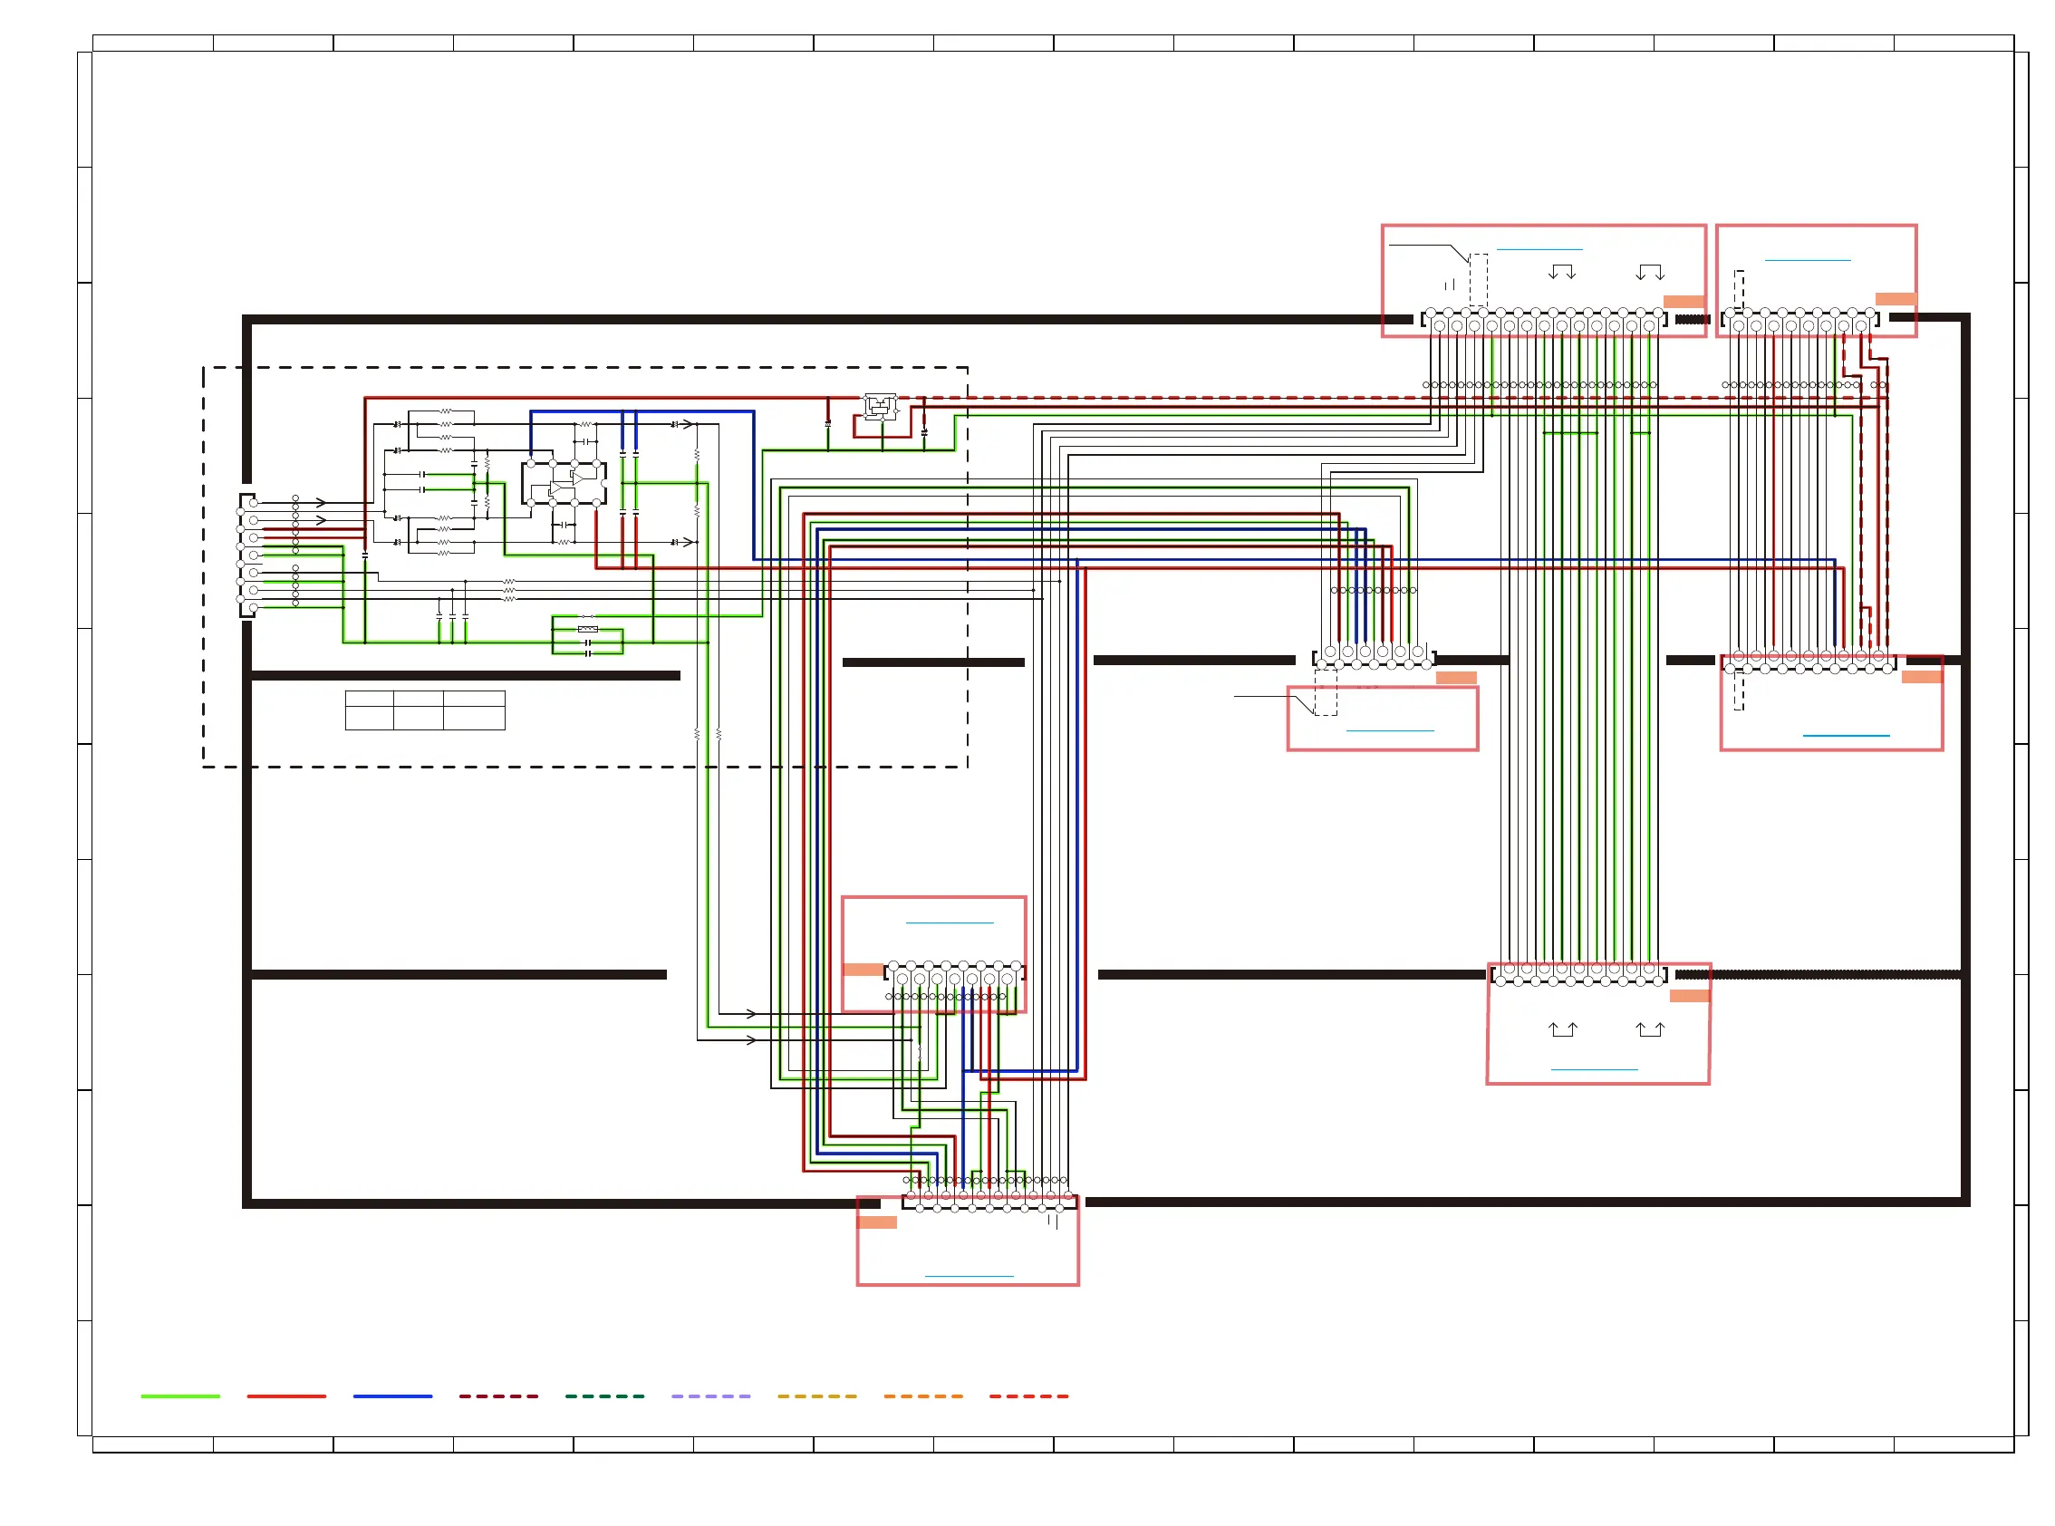This screenshot has width=2055, height=1526.
Task: Open the blue link in the top-left red box
Action: [1539, 249]
